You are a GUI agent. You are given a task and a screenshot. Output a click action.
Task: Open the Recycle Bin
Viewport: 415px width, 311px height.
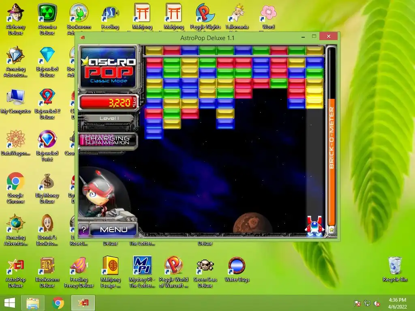pyautogui.click(x=395, y=269)
